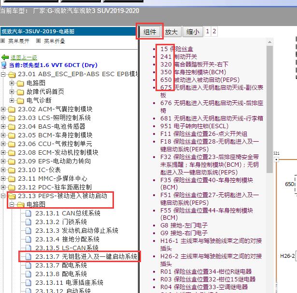This screenshot has width=297, height=293.
Task: Click the computer icon beside 当前:领先型1.6 VVT
Action: (x=4, y=65)
